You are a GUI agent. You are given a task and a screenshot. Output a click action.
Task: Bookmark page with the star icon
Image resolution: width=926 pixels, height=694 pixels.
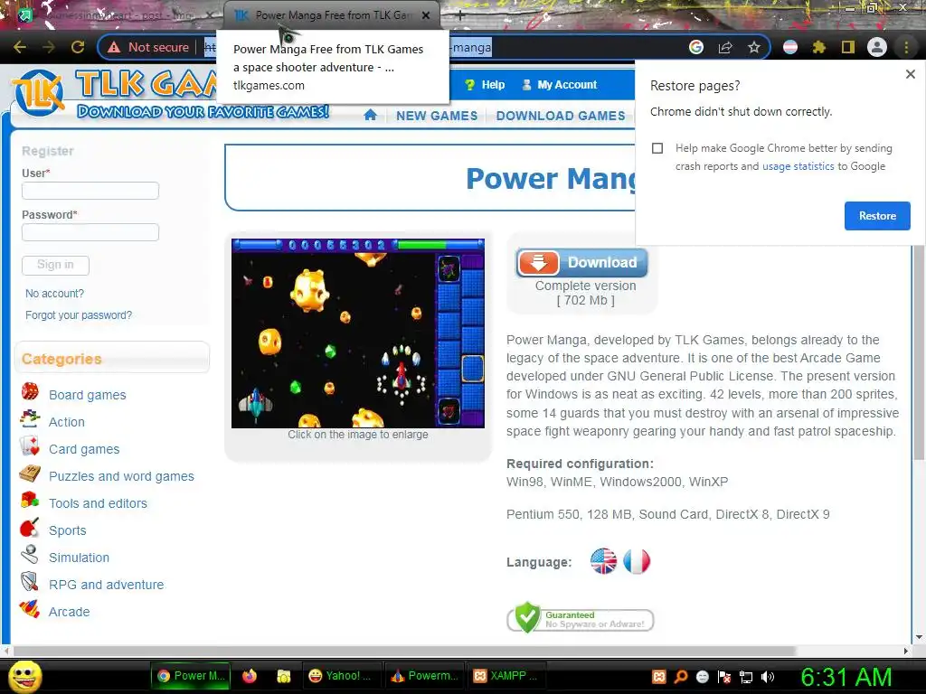(x=753, y=47)
